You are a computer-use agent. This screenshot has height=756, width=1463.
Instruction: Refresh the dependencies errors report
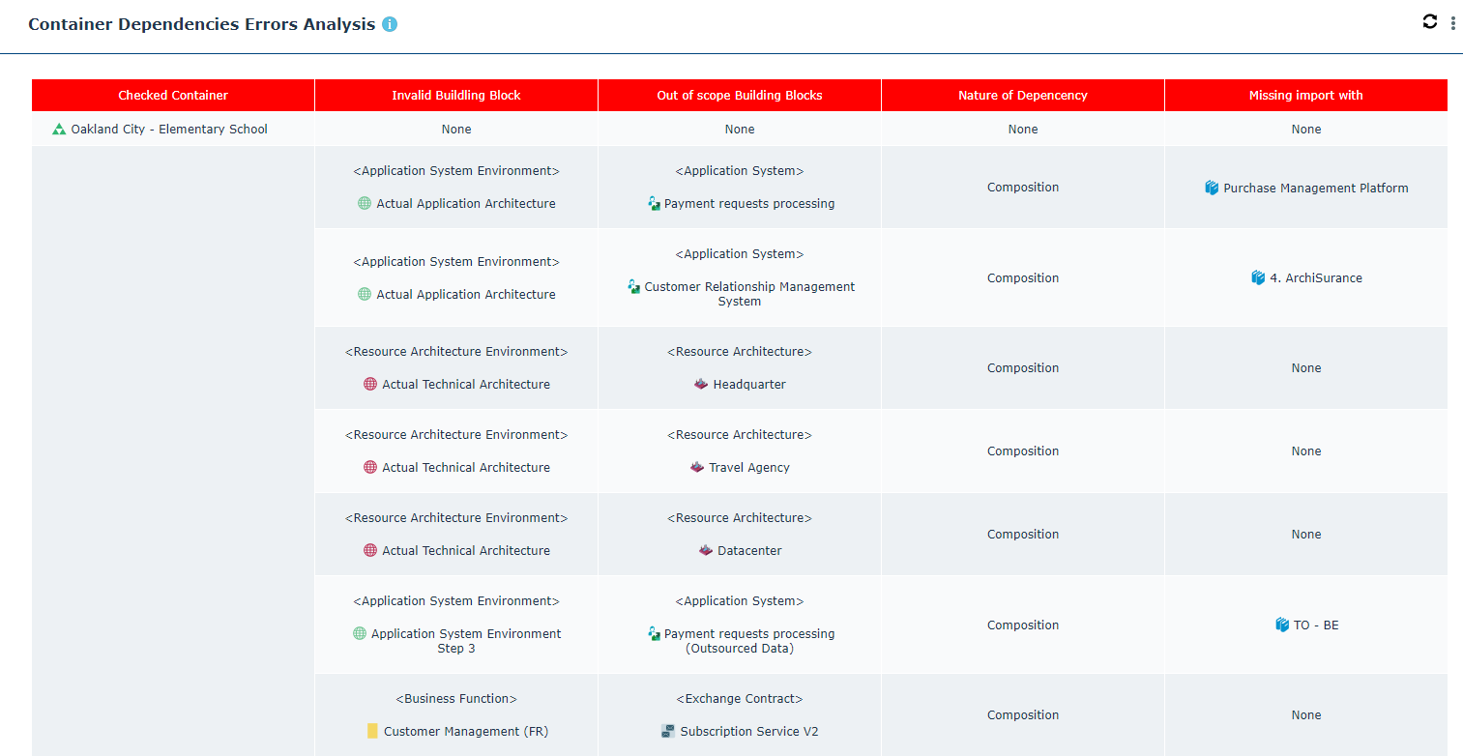tap(1429, 22)
